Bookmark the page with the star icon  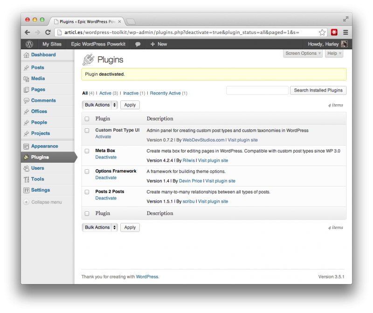tap(322, 32)
